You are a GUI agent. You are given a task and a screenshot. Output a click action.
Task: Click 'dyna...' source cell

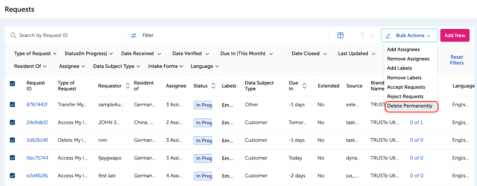click(353, 158)
